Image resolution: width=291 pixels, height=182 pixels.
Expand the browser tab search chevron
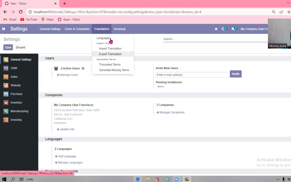288,3
